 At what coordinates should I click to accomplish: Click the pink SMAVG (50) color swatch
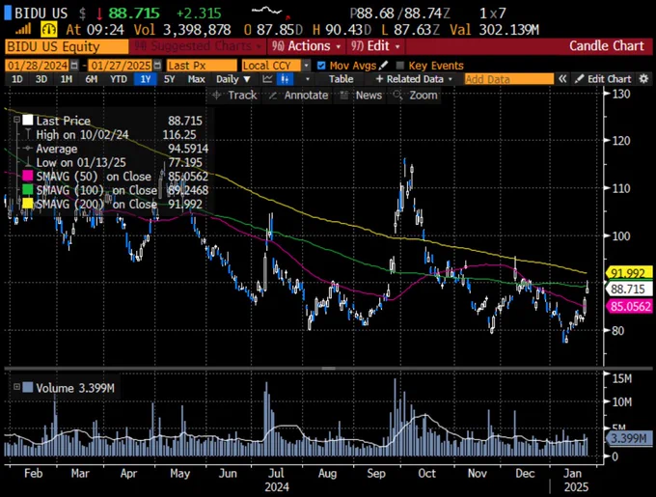pyautogui.click(x=28, y=177)
